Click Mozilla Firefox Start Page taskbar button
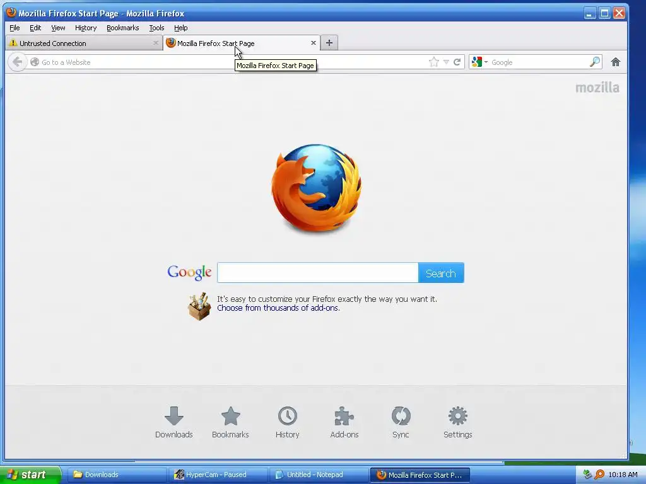Viewport: 646px width, 484px height. pyautogui.click(x=420, y=475)
